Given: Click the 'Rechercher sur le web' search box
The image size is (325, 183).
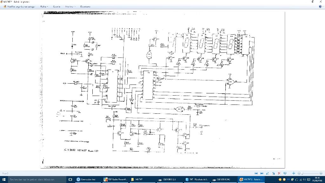Looking at the screenshot, I should click(x=37, y=180).
